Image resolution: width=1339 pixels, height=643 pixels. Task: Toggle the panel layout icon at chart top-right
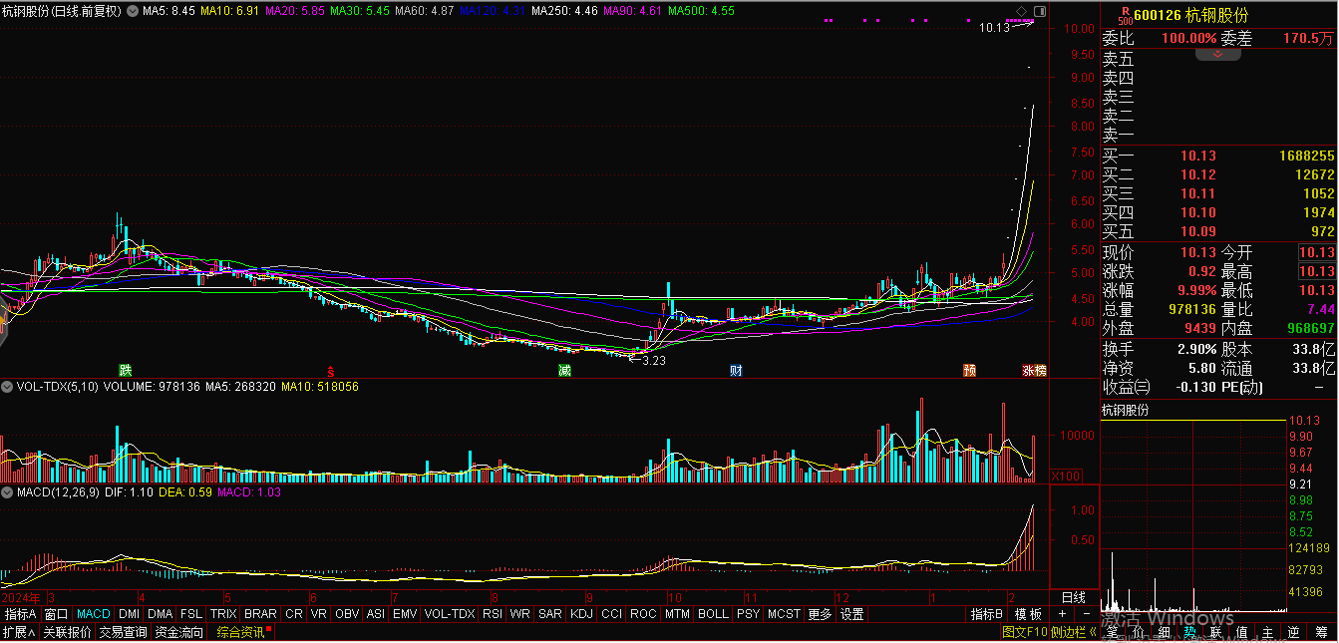1040,11
